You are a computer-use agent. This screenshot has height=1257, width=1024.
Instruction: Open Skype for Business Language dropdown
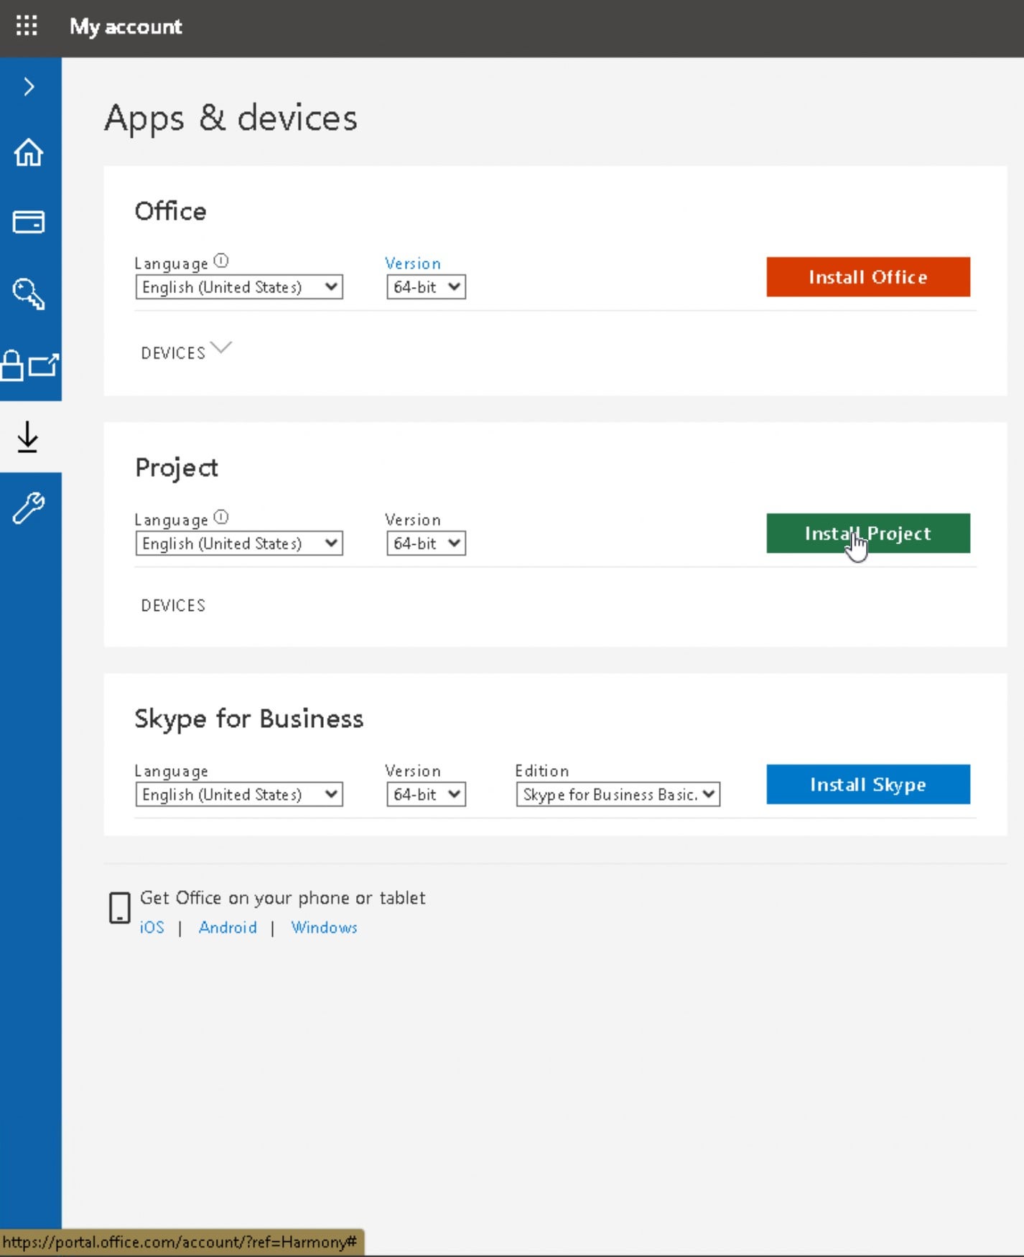coord(239,795)
